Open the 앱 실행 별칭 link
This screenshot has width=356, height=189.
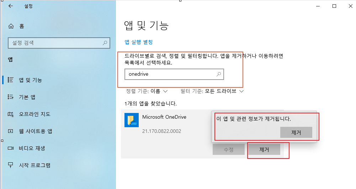pos(138,42)
